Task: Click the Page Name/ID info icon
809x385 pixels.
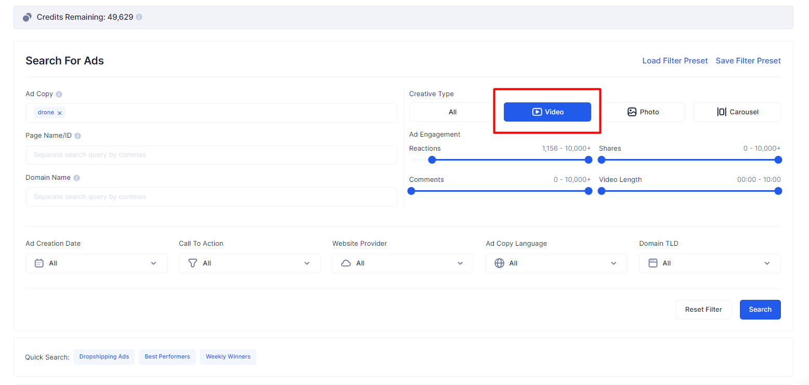Action: pos(77,136)
